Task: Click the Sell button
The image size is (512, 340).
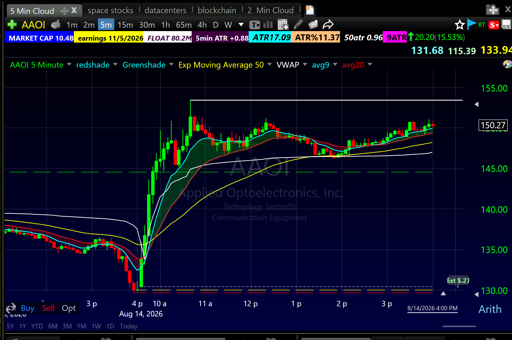Action: coord(48,308)
